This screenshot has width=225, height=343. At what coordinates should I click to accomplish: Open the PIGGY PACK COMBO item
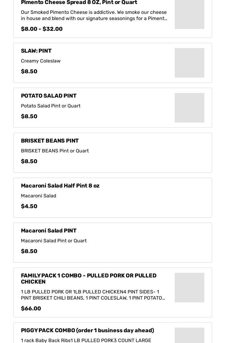point(87,330)
